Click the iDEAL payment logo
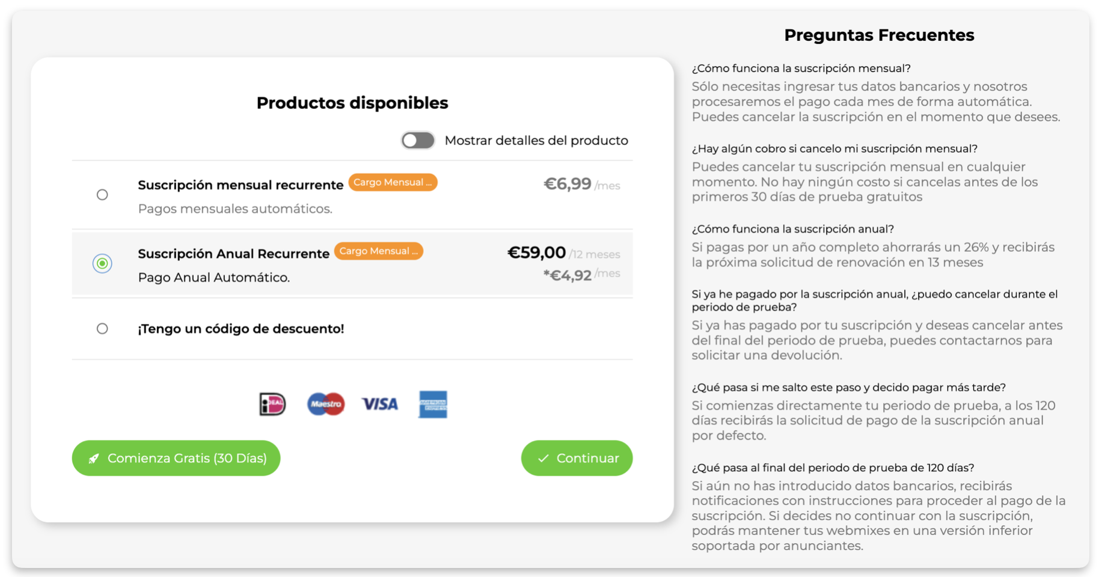This screenshot has width=1099, height=577. (272, 405)
